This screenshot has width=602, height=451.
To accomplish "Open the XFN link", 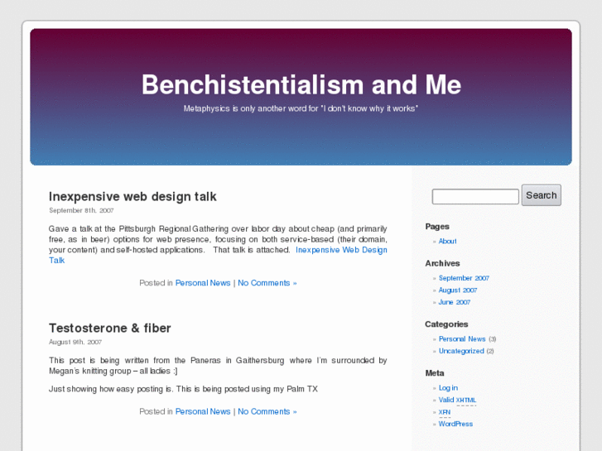I will pos(445,412).
